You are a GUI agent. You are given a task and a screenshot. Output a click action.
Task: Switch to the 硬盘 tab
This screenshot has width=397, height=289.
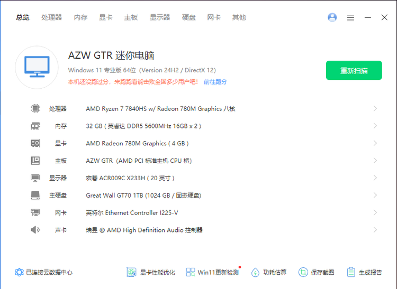(188, 17)
